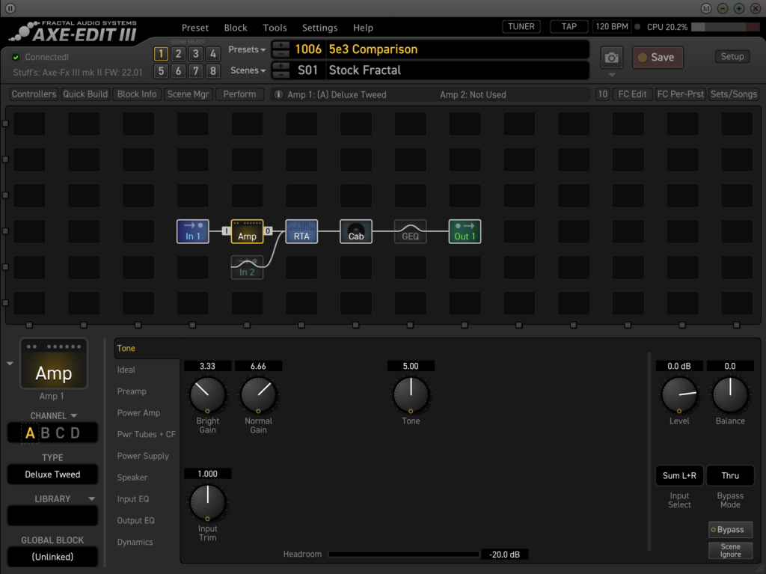Screen dimensions: 766x574
Task: Click the scene name Stock Fractal field
Action: (457, 70)
